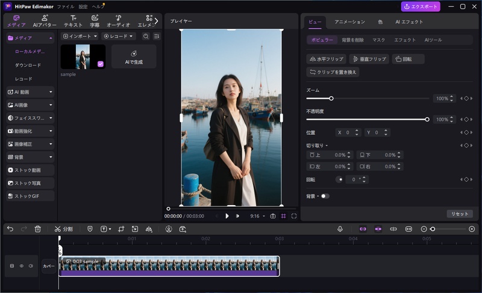Click the freeze frame icon in timeline toolbar
Viewport: 482px width, 293px height.
(x=183, y=229)
